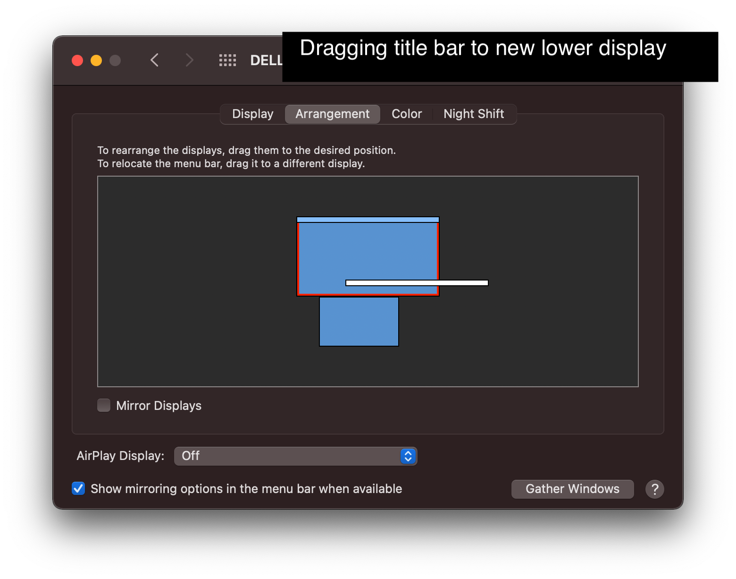Viewport: 736px width, 579px height.
Task: Click the 'To relocate the menu bar' instruction text
Action: [x=231, y=163]
